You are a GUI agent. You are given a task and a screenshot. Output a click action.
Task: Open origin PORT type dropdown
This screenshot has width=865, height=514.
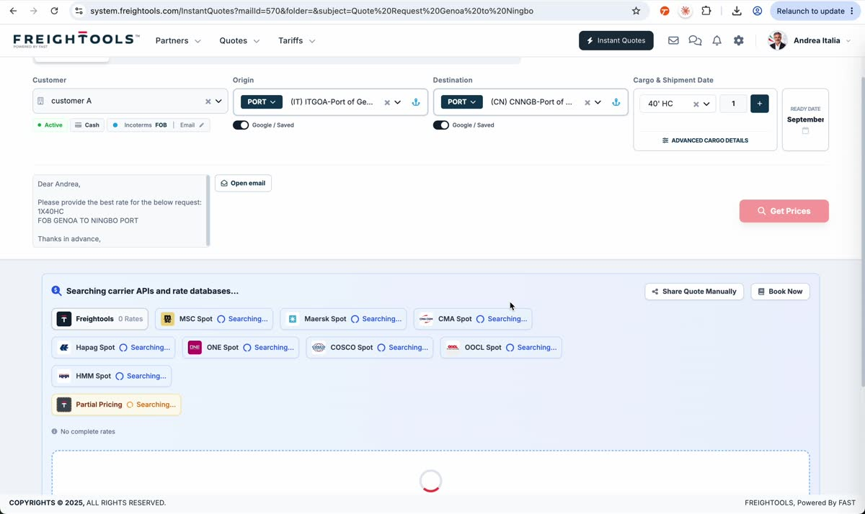pyautogui.click(x=262, y=102)
